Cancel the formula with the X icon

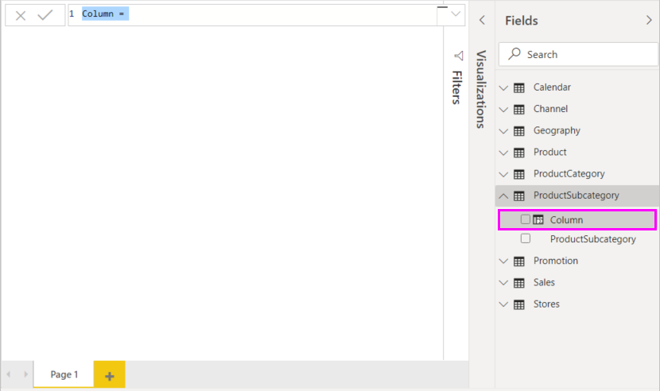tap(21, 16)
